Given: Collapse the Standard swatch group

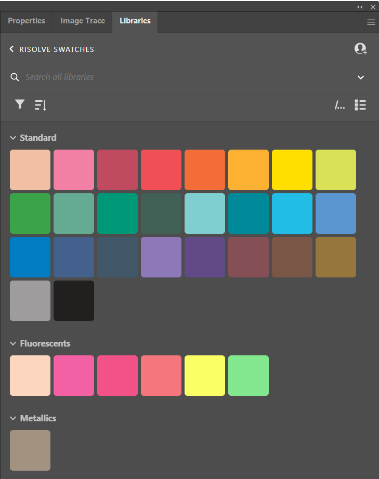Looking at the screenshot, I should click(x=13, y=138).
